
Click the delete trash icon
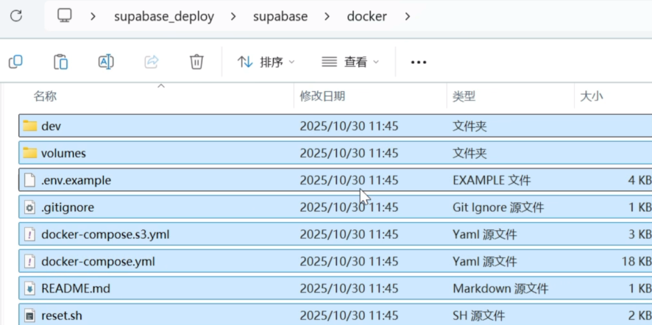(x=196, y=62)
